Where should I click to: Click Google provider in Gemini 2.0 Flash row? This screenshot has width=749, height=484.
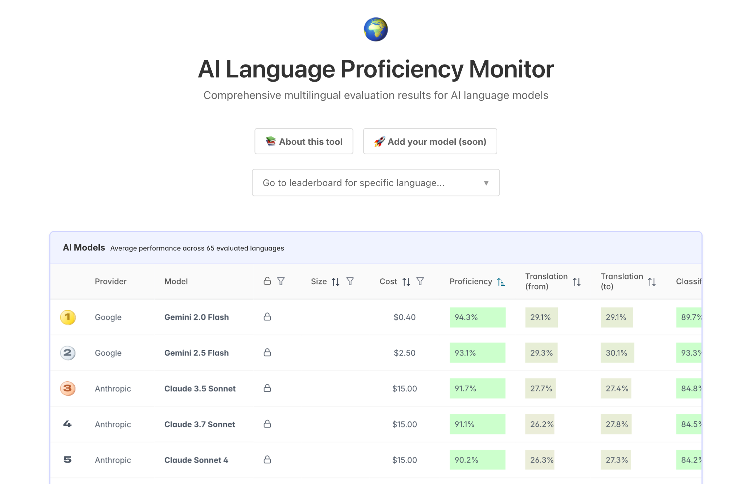(x=108, y=317)
